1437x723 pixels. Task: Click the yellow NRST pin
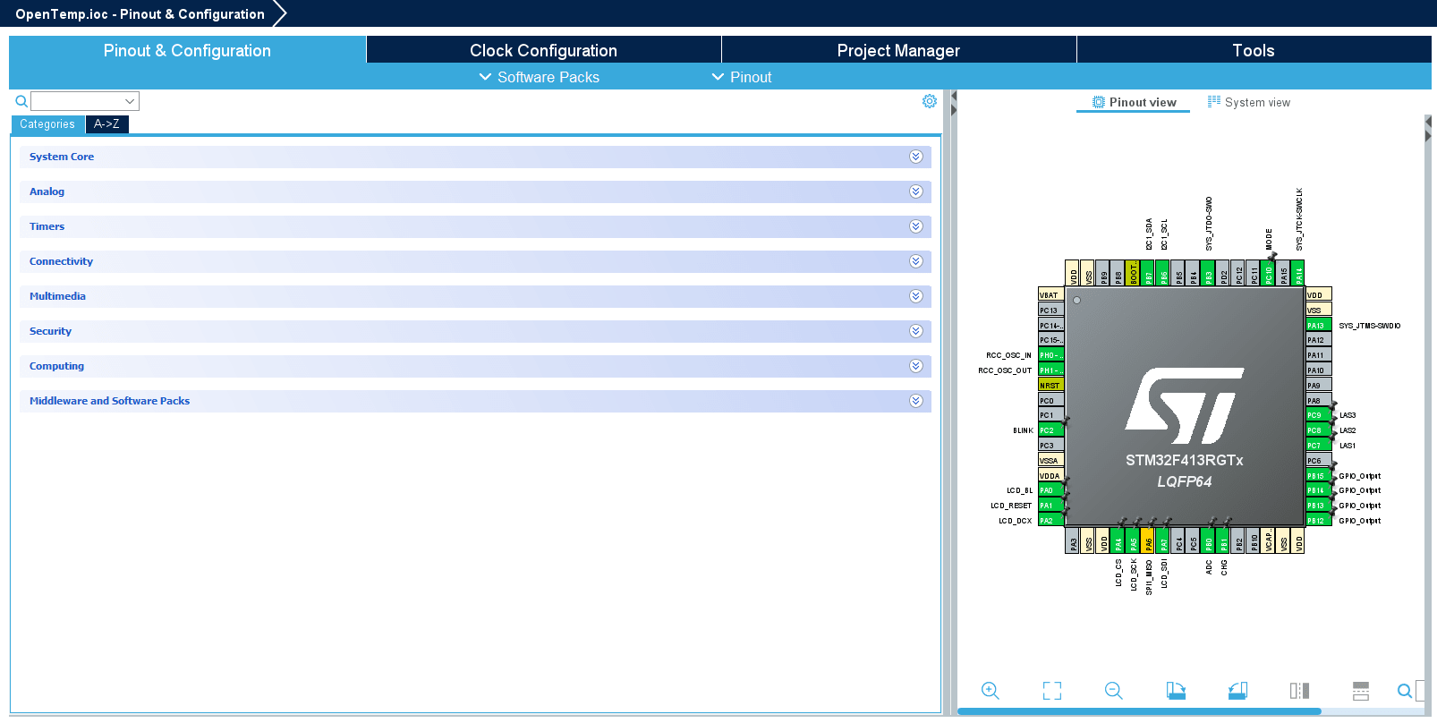1051,385
